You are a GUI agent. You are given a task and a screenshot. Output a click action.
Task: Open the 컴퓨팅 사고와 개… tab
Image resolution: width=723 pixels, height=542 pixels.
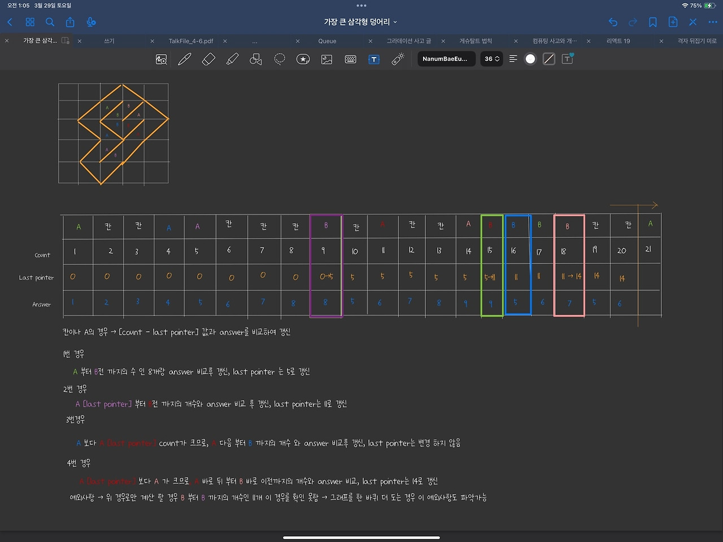pos(555,41)
